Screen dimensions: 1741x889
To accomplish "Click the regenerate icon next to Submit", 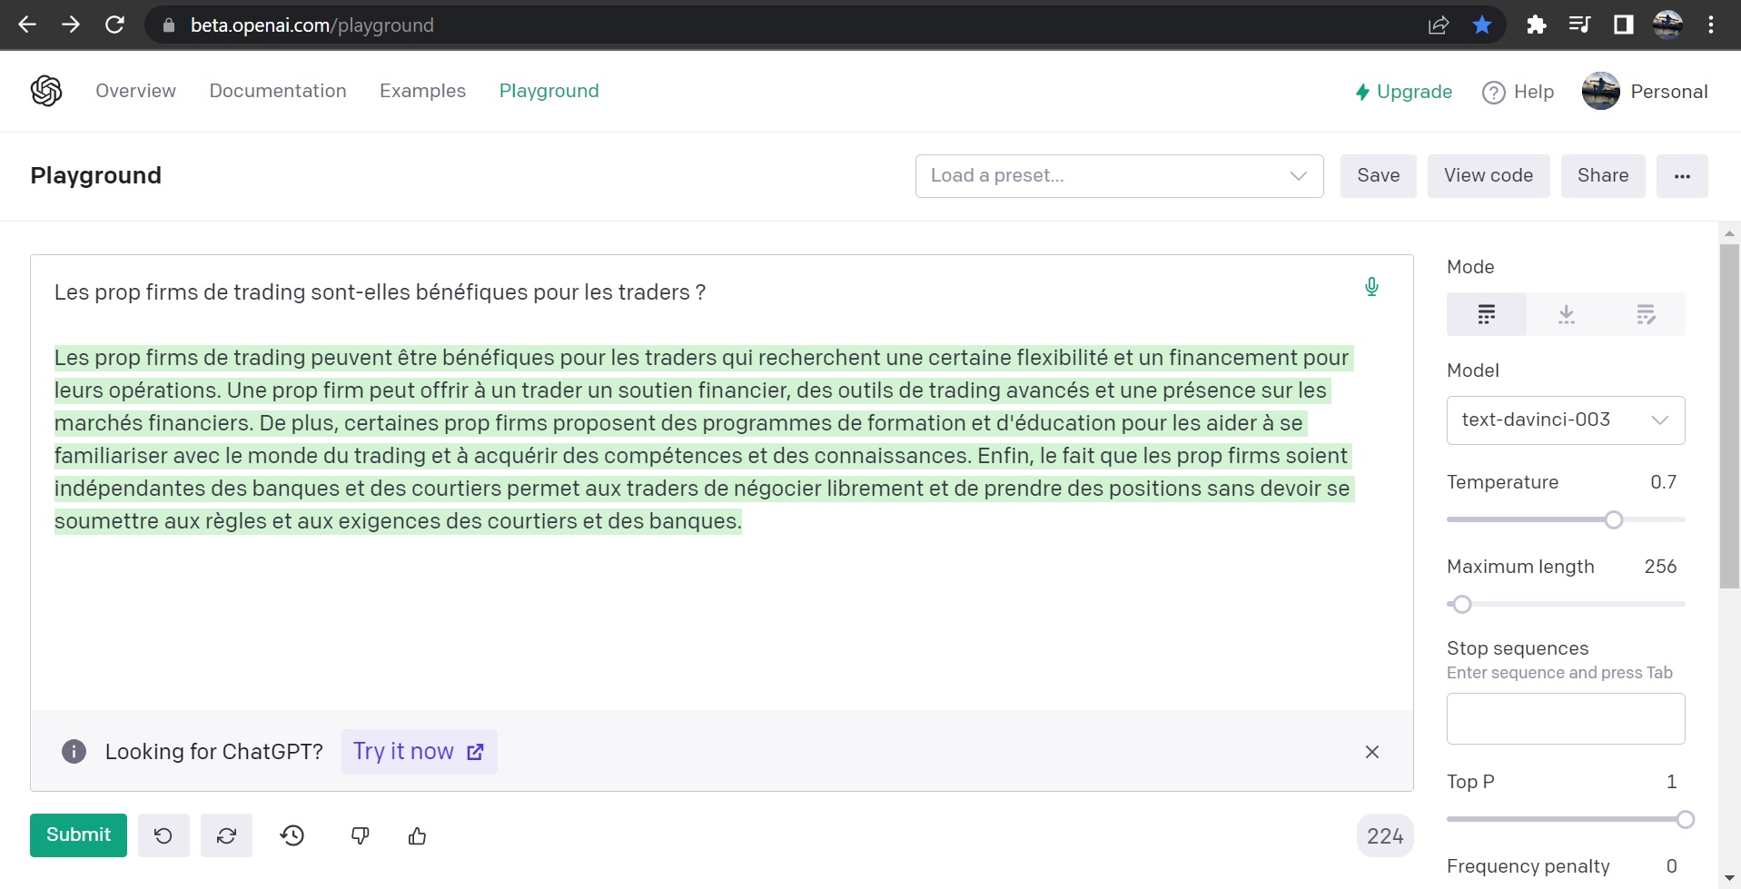I will coord(226,835).
